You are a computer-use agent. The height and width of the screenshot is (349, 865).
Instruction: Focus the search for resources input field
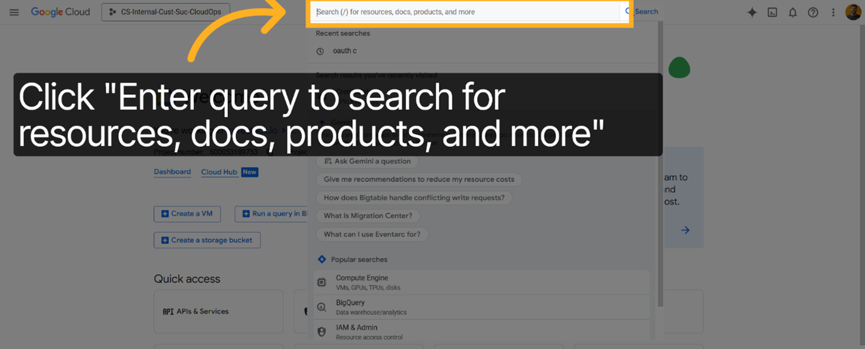tap(466, 12)
